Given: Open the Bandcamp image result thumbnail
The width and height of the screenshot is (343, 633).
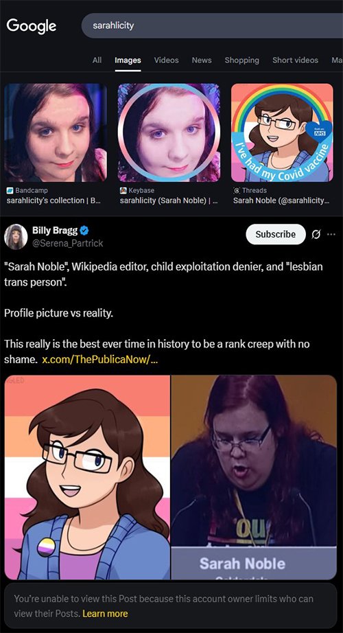Looking at the screenshot, I should tap(56, 133).
